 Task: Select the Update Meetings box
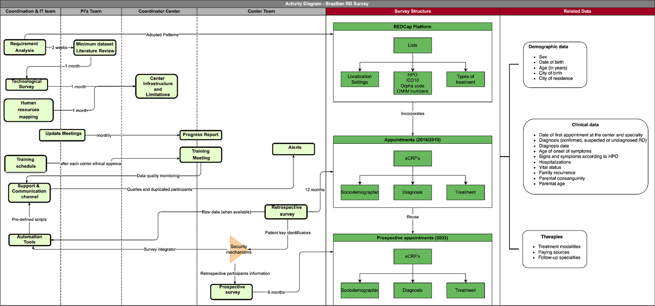point(62,135)
